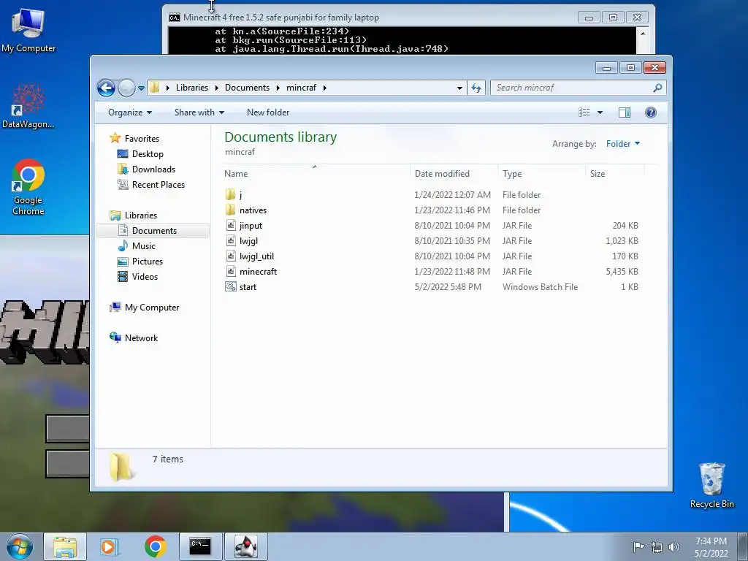Screen dimensions: 748x561
Task: Open the network tray icon
Action: coord(657,547)
